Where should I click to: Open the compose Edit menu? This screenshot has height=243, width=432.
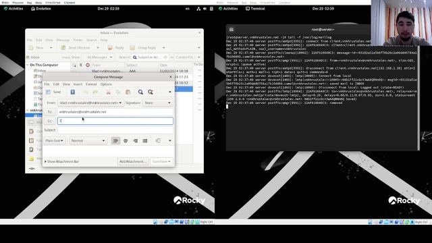[56, 84]
